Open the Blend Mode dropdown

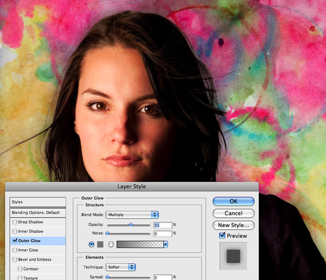(132, 215)
